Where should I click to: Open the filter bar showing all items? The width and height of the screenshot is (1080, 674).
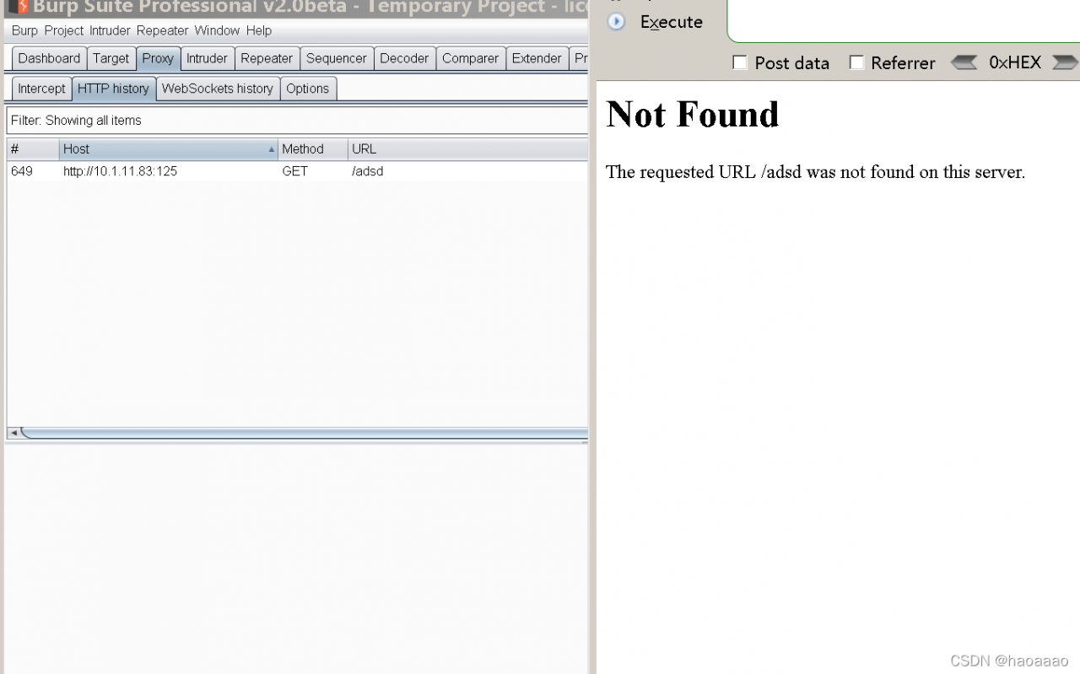[x=297, y=121]
